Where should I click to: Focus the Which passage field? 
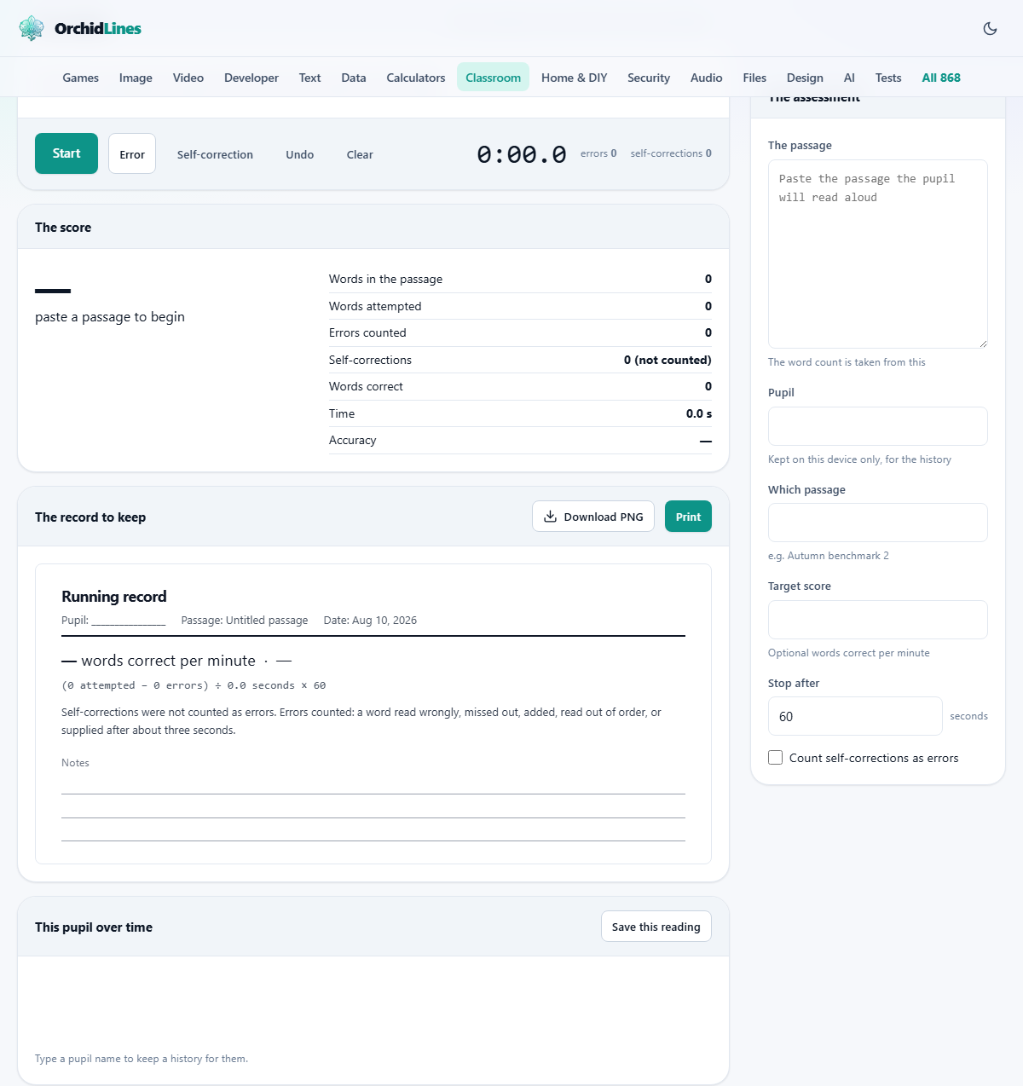click(x=878, y=523)
